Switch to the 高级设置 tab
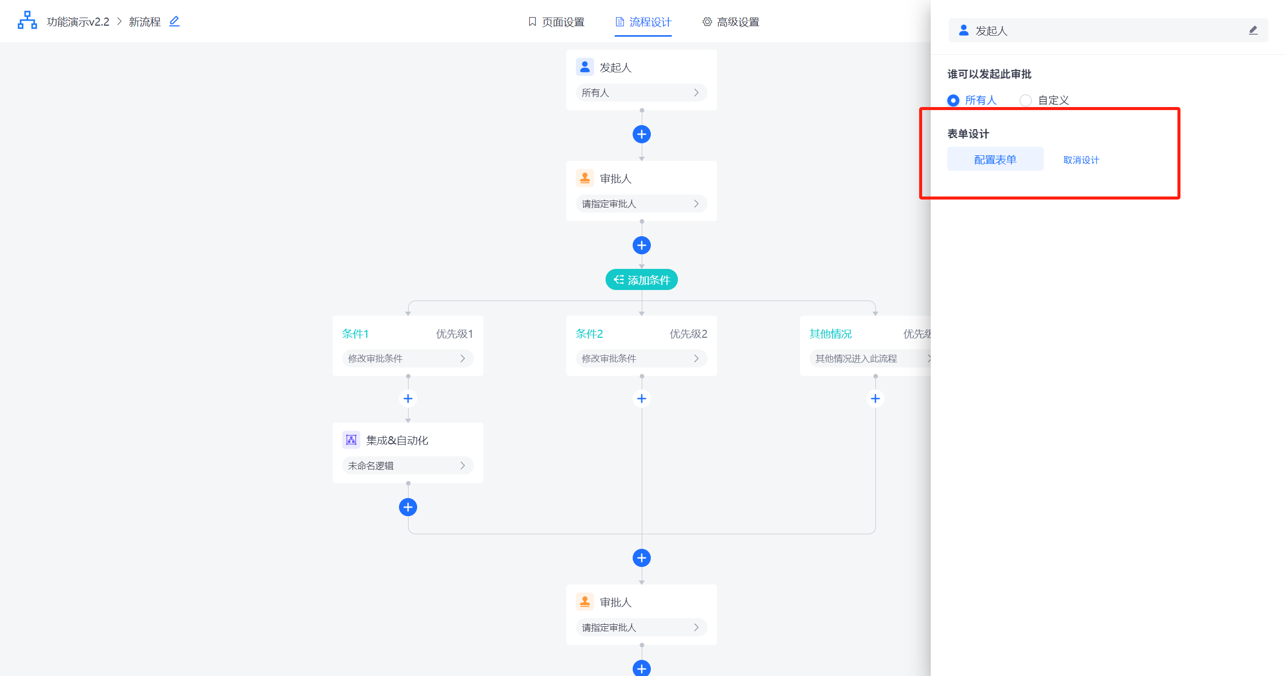 (731, 22)
